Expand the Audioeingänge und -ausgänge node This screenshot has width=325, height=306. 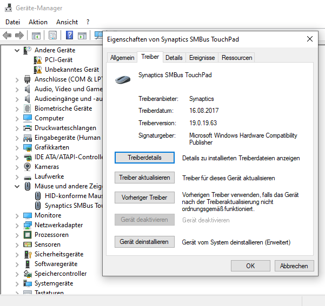pyautogui.click(x=17, y=99)
